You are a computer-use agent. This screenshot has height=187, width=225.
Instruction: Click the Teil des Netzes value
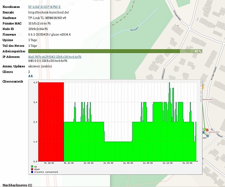click(x=33, y=46)
